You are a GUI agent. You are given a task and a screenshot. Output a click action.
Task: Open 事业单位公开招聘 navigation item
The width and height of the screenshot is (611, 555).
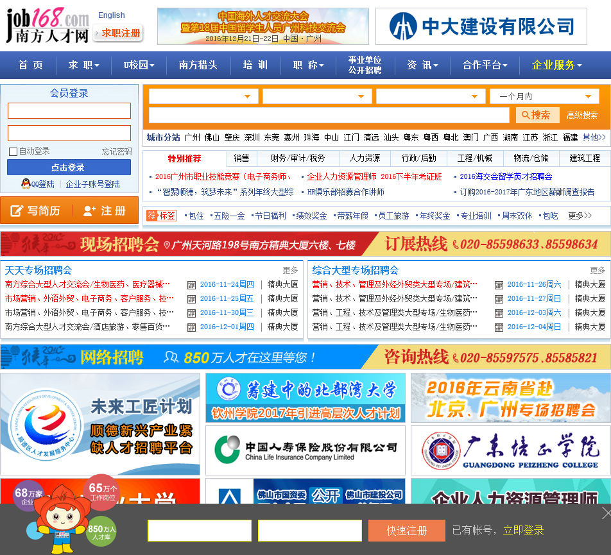[365, 65]
